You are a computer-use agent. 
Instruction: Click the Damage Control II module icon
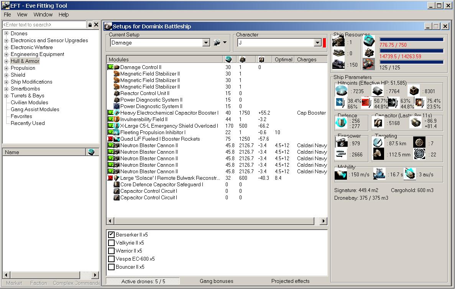coord(117,67)
